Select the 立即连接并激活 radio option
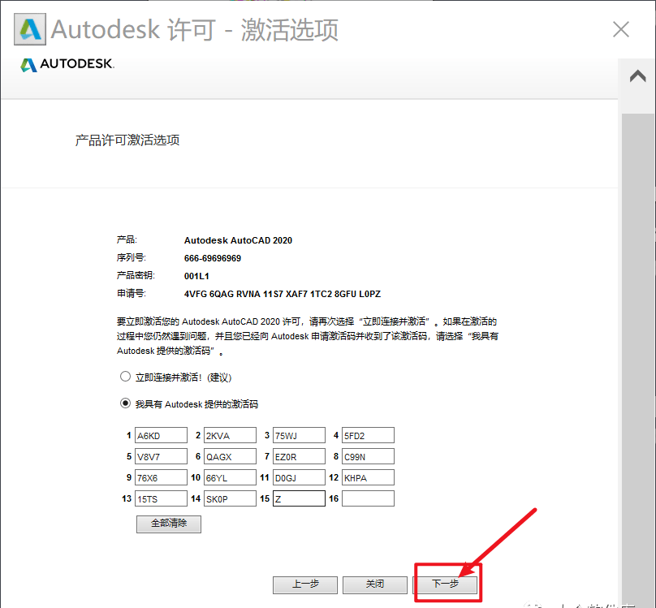Viewport: 656px width, 608px height. click(125, 377)
